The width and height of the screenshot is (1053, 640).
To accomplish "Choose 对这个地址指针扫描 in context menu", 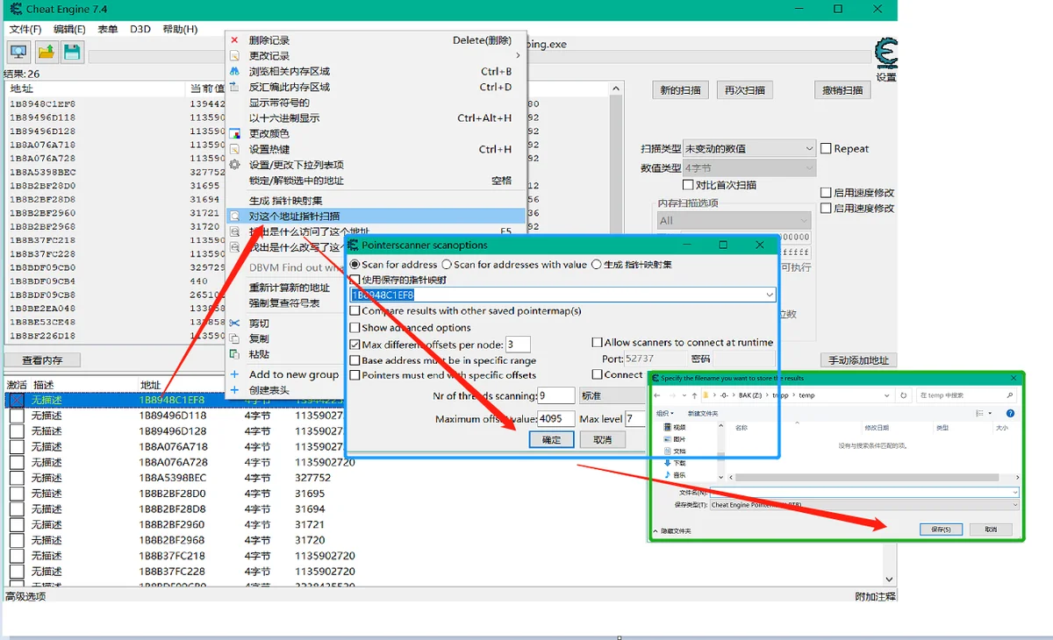I will tap(376, 216).
